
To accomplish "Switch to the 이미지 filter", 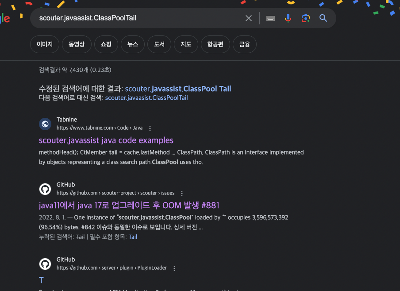I will 45,44.
